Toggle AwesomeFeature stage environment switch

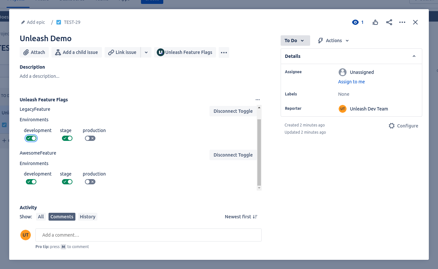pyautogui.click(x=67, y=182)
